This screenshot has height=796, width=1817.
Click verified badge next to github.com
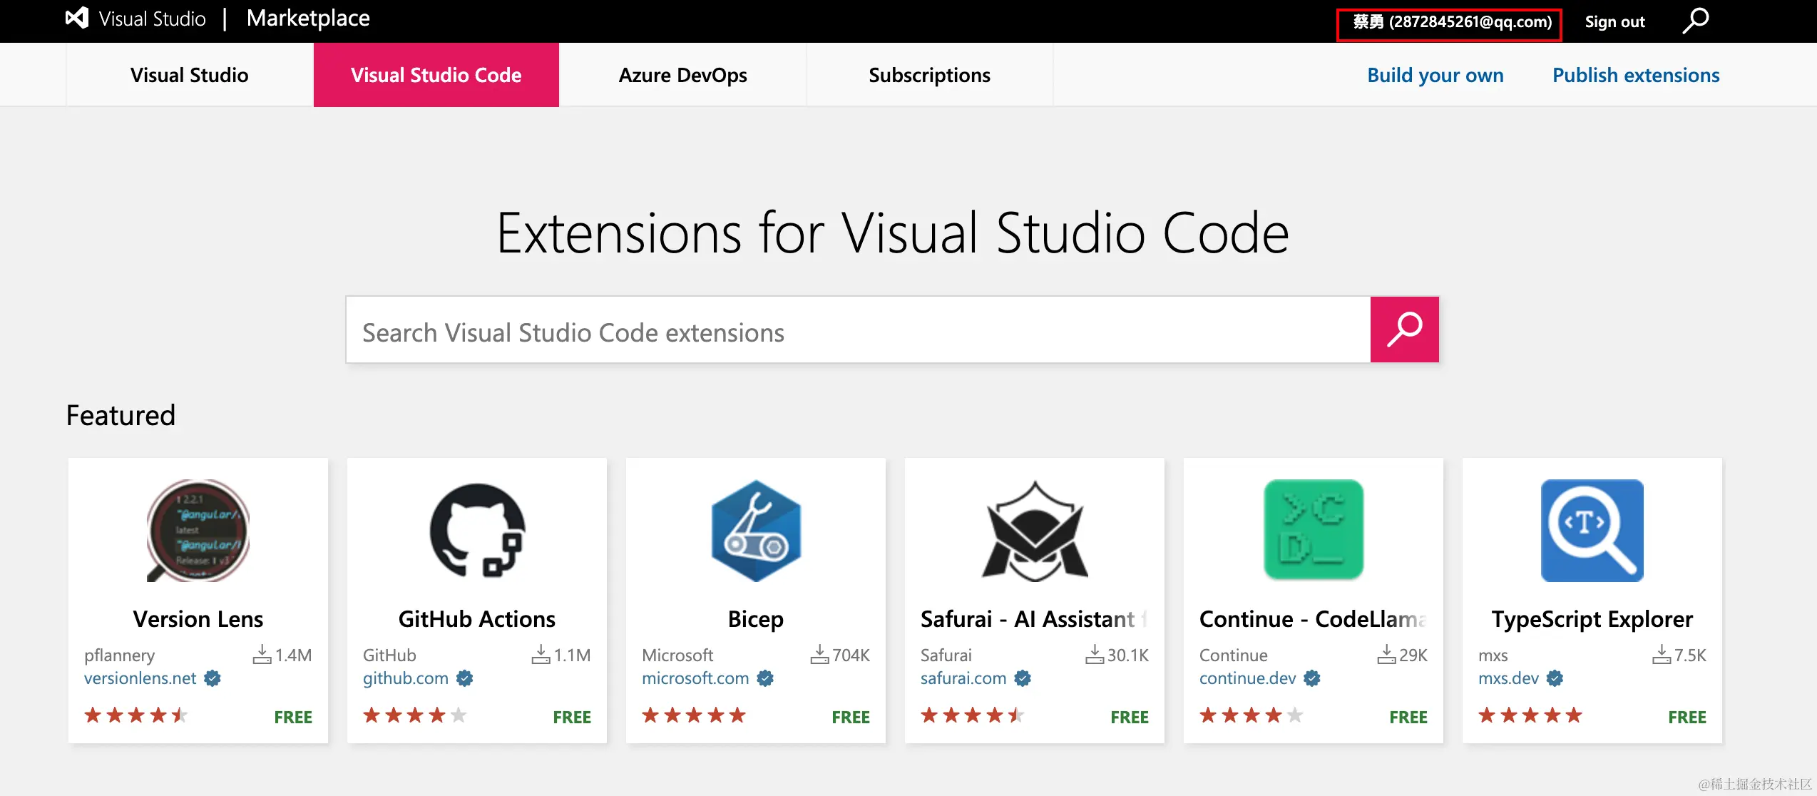coord(465,678)
